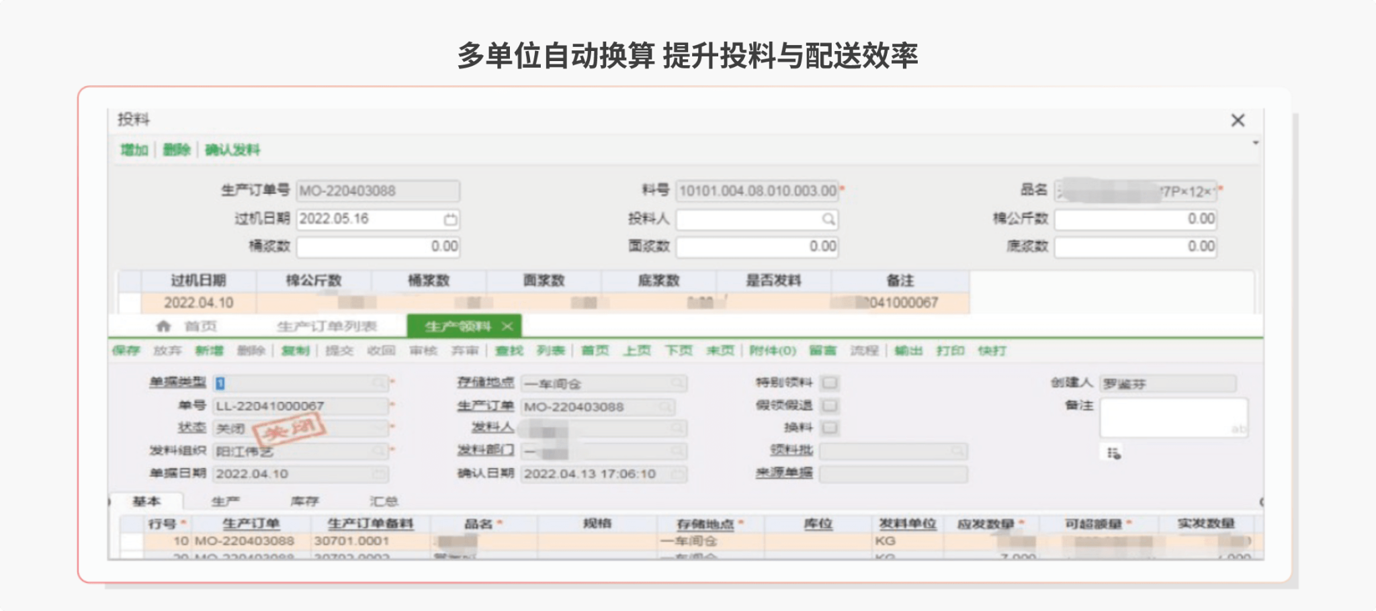Open the calendar icon in 确认日期 field

point(677,474)
